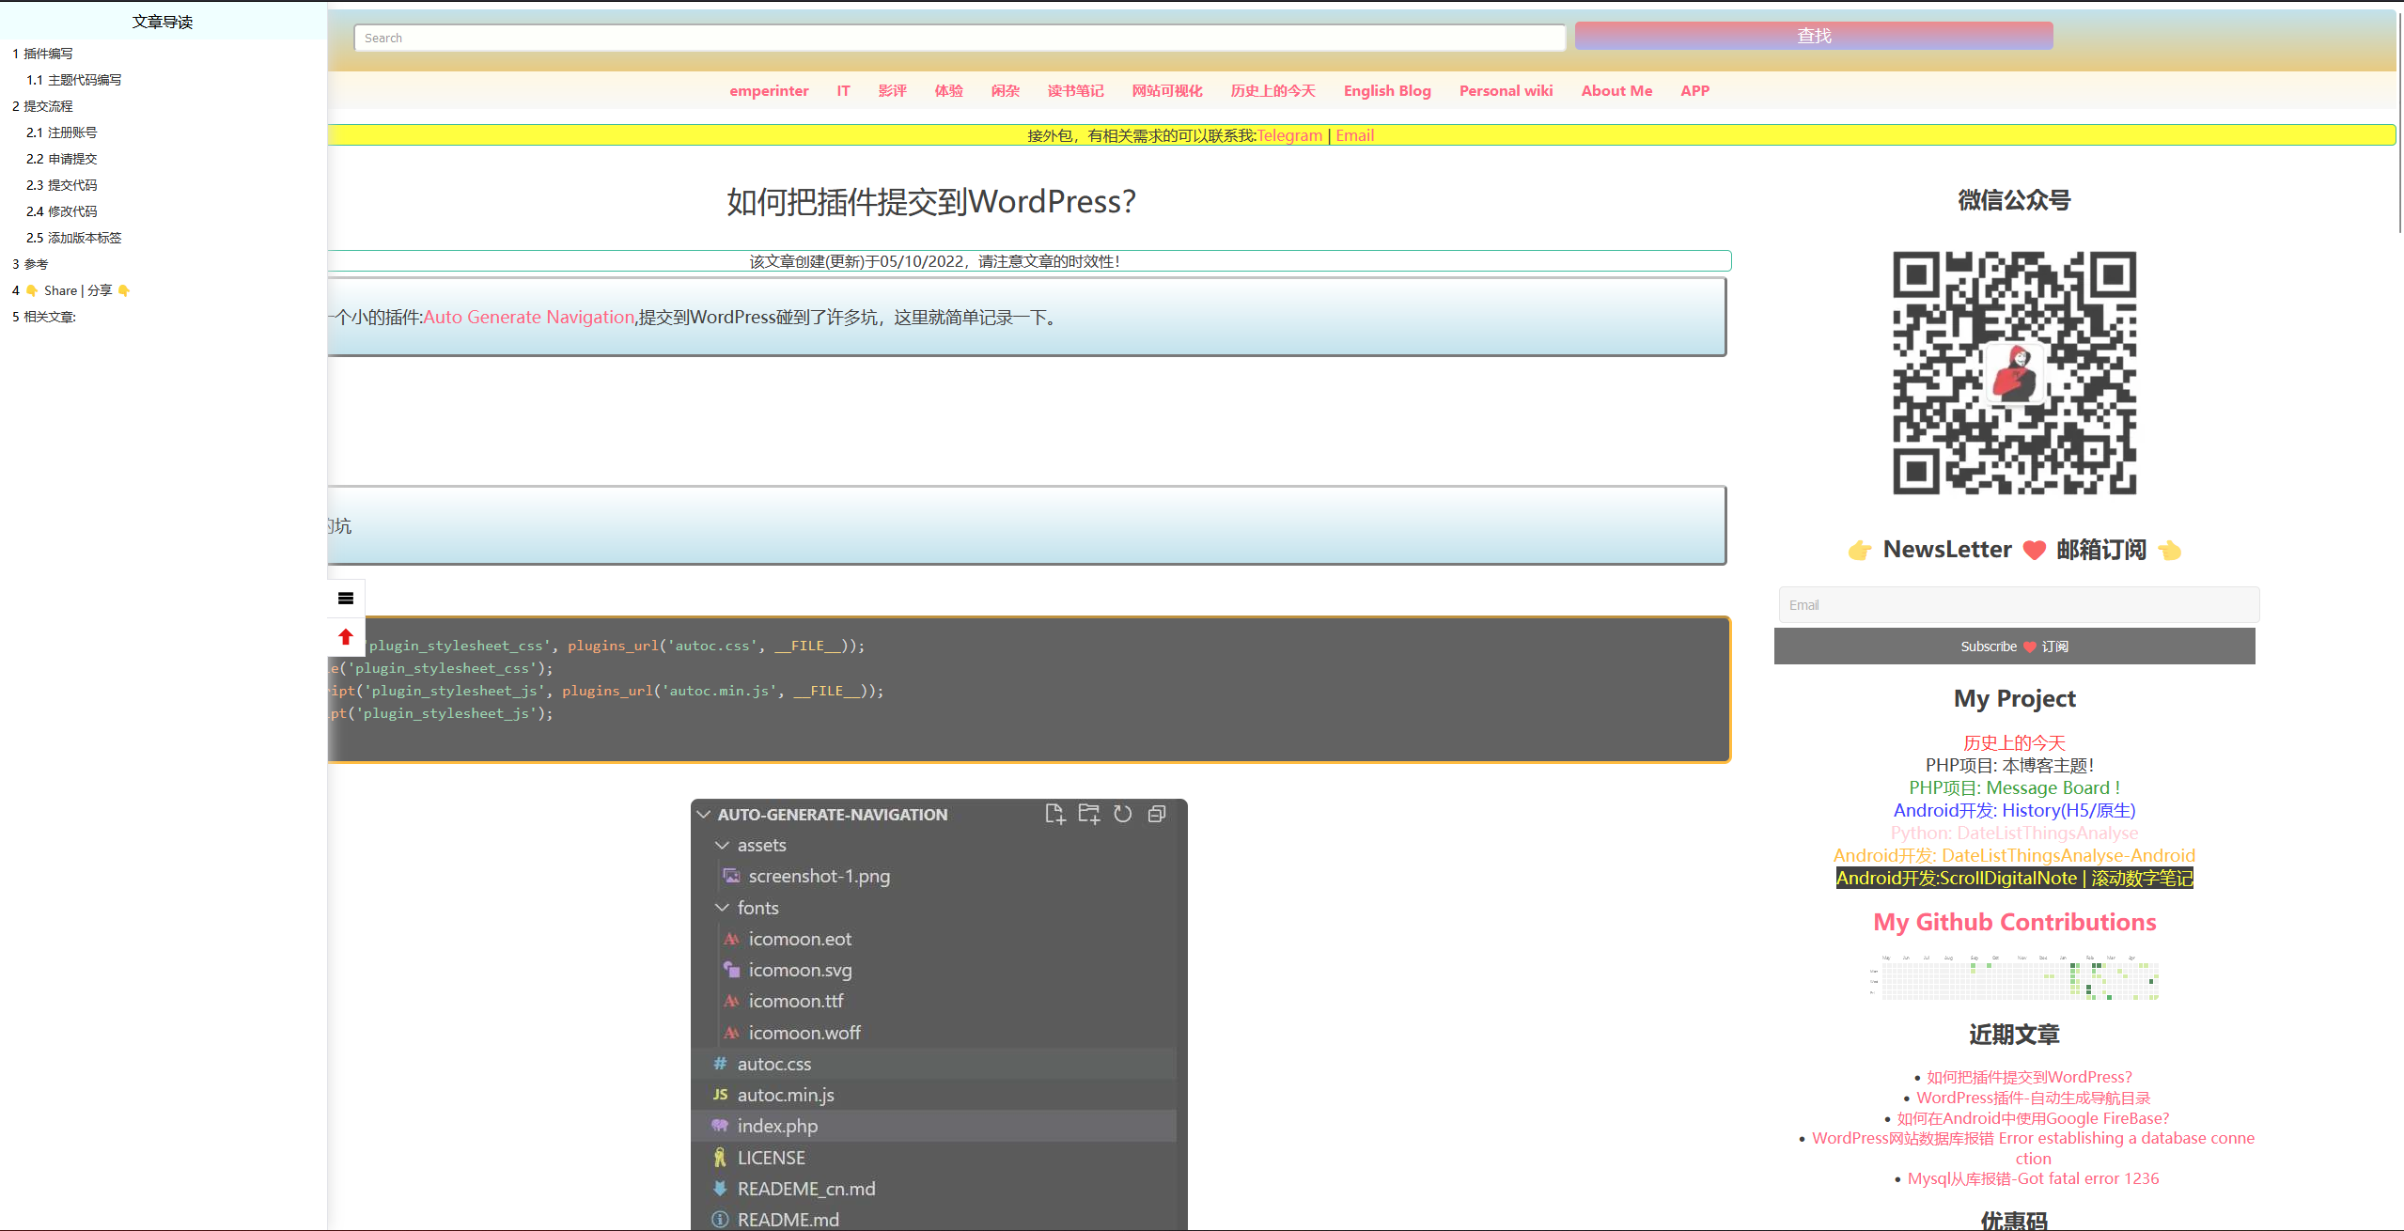Image resolution: width=2404 pixels, height=1231 pixels.
Task: Open the GitHub contributions chart thumbnail
Action: tap(2014, 977)
